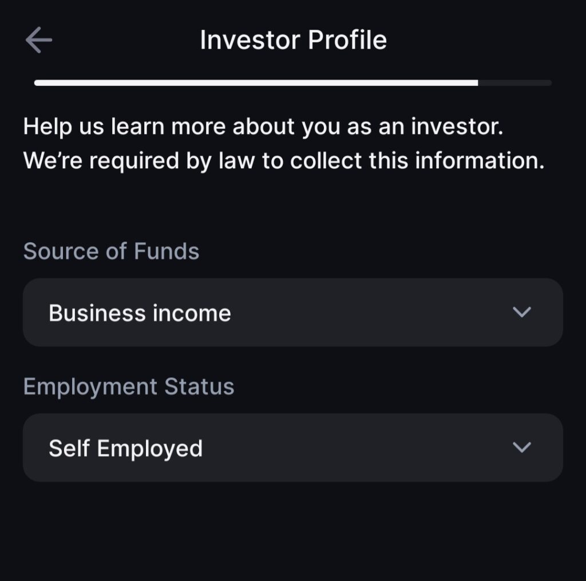The height and width of the screenshot is (581, 586).
Task: Expand the Employment Status dropdown
Action: (292, 448)
